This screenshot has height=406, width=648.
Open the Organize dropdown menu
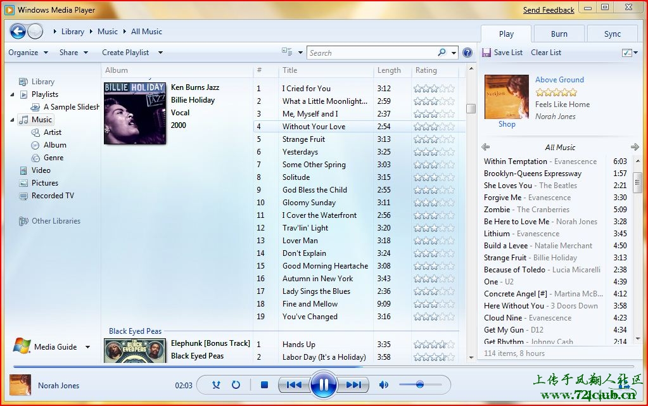pos(28,53)
